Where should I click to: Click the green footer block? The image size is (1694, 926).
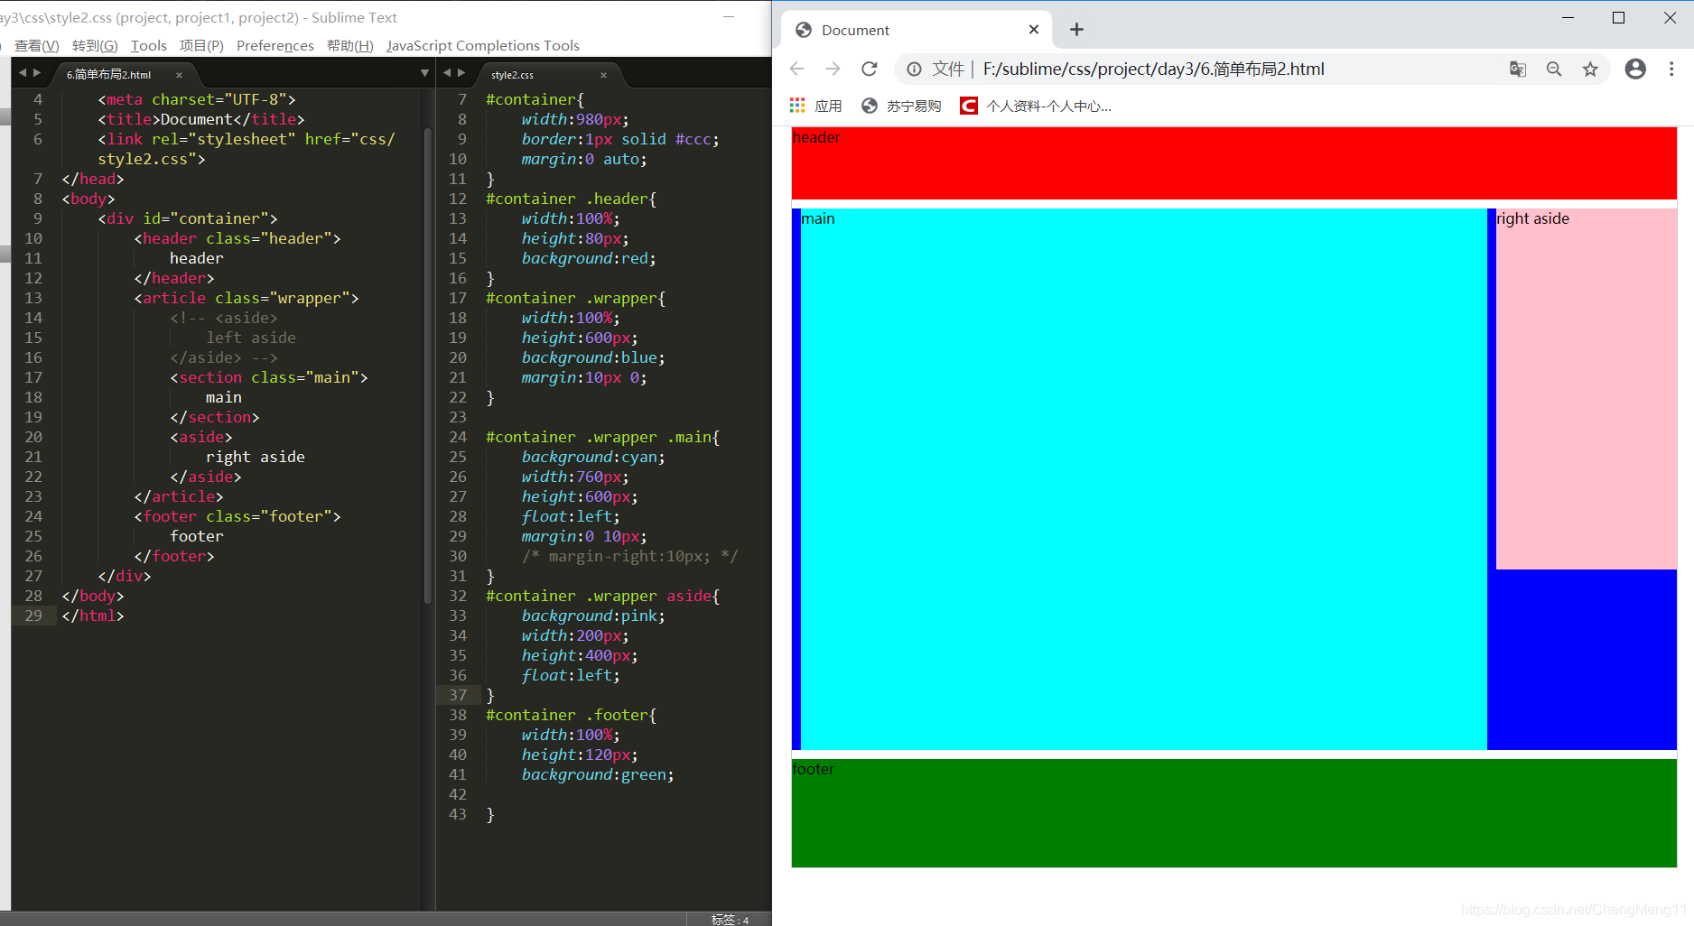(1233, 813)
